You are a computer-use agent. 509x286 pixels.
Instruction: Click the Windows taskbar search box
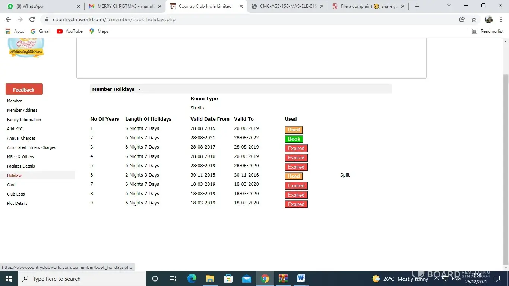(x=82, y=279)
